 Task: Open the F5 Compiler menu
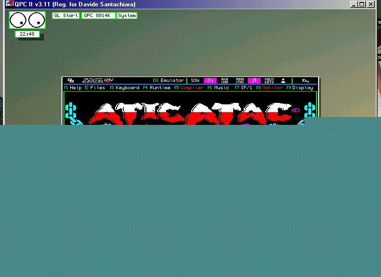coord(189,87)
